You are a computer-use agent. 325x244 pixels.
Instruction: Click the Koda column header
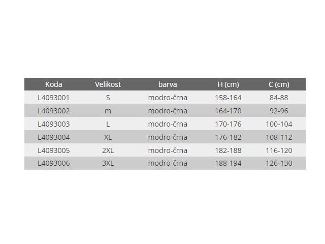point(53,84)
